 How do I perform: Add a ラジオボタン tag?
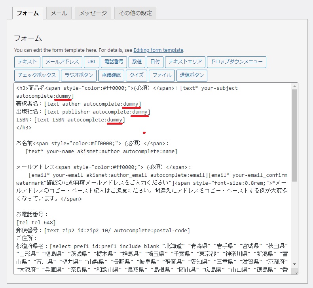pyautogui.click(x=79, y=75)
